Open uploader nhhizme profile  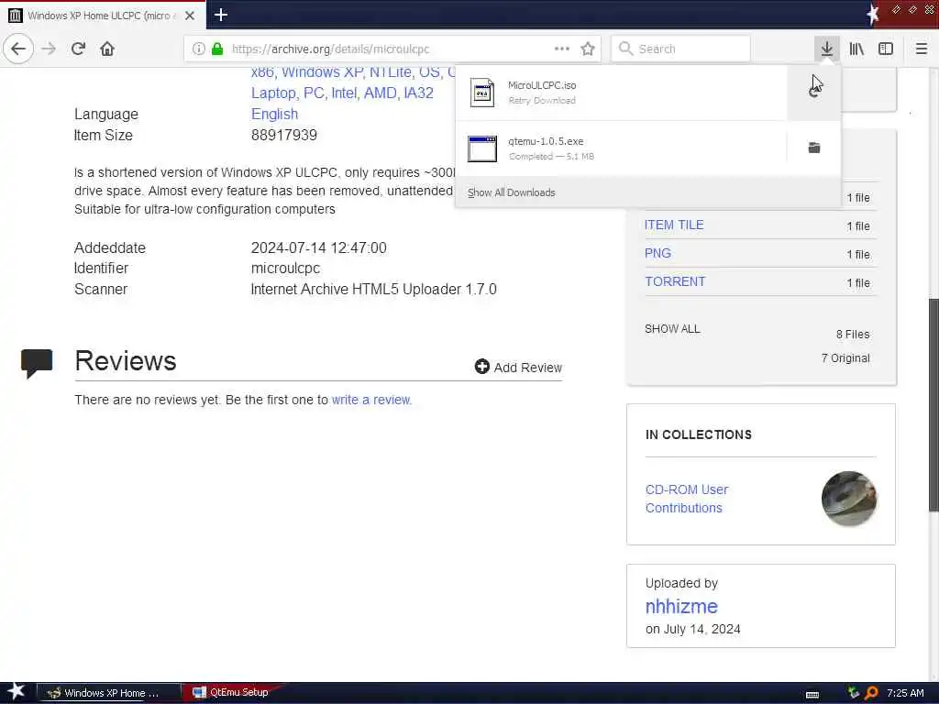tap(681, 607)
